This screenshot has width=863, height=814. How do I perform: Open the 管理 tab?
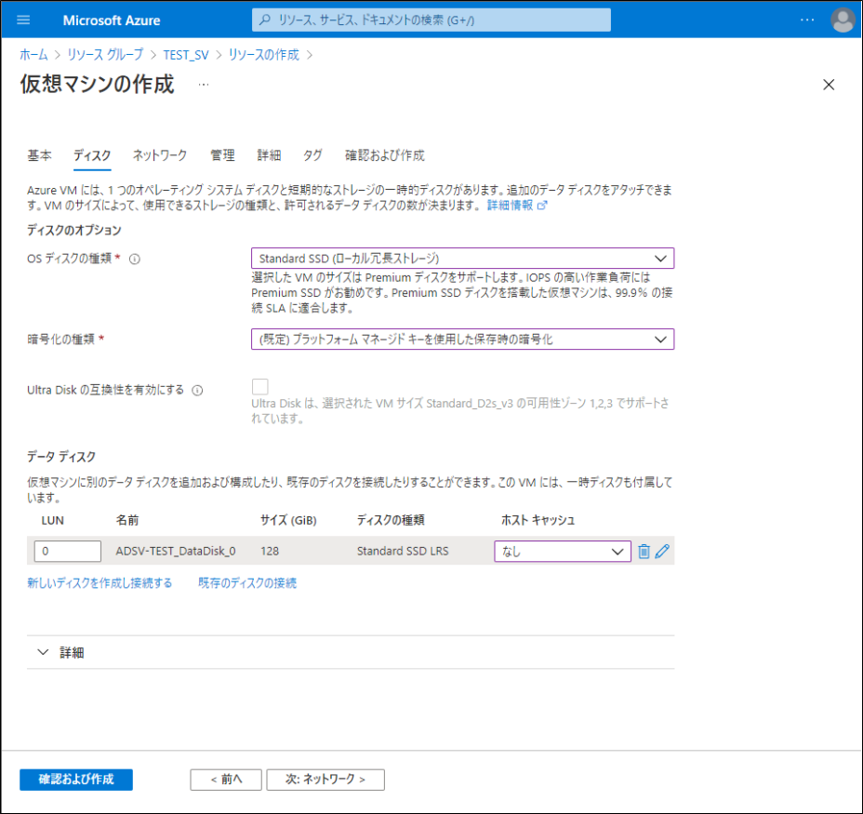point(222,156)
